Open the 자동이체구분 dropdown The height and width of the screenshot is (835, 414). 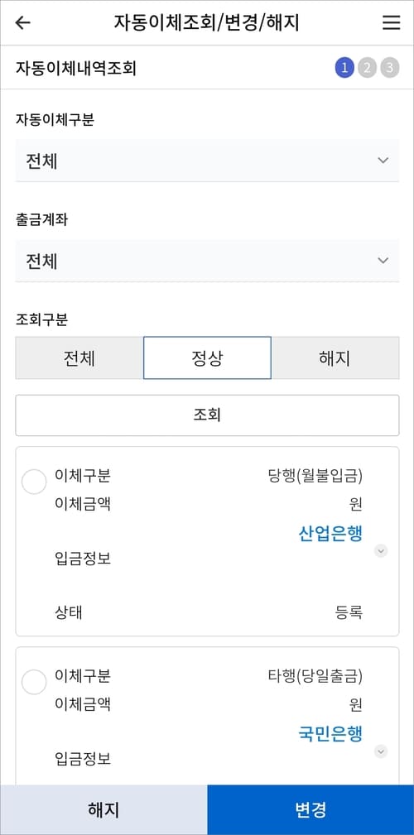click(207, 161)
